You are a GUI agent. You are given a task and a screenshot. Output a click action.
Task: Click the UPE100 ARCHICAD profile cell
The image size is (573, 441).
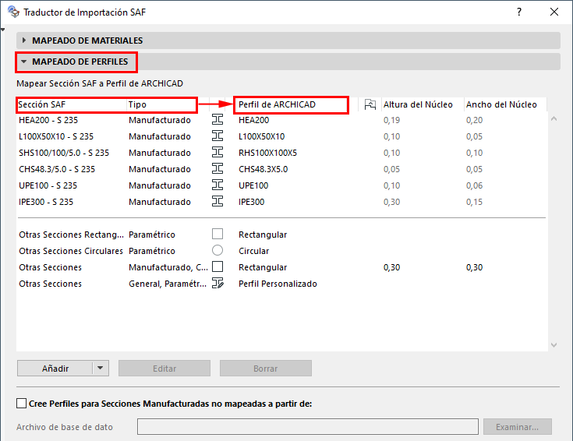coord(253,185)
